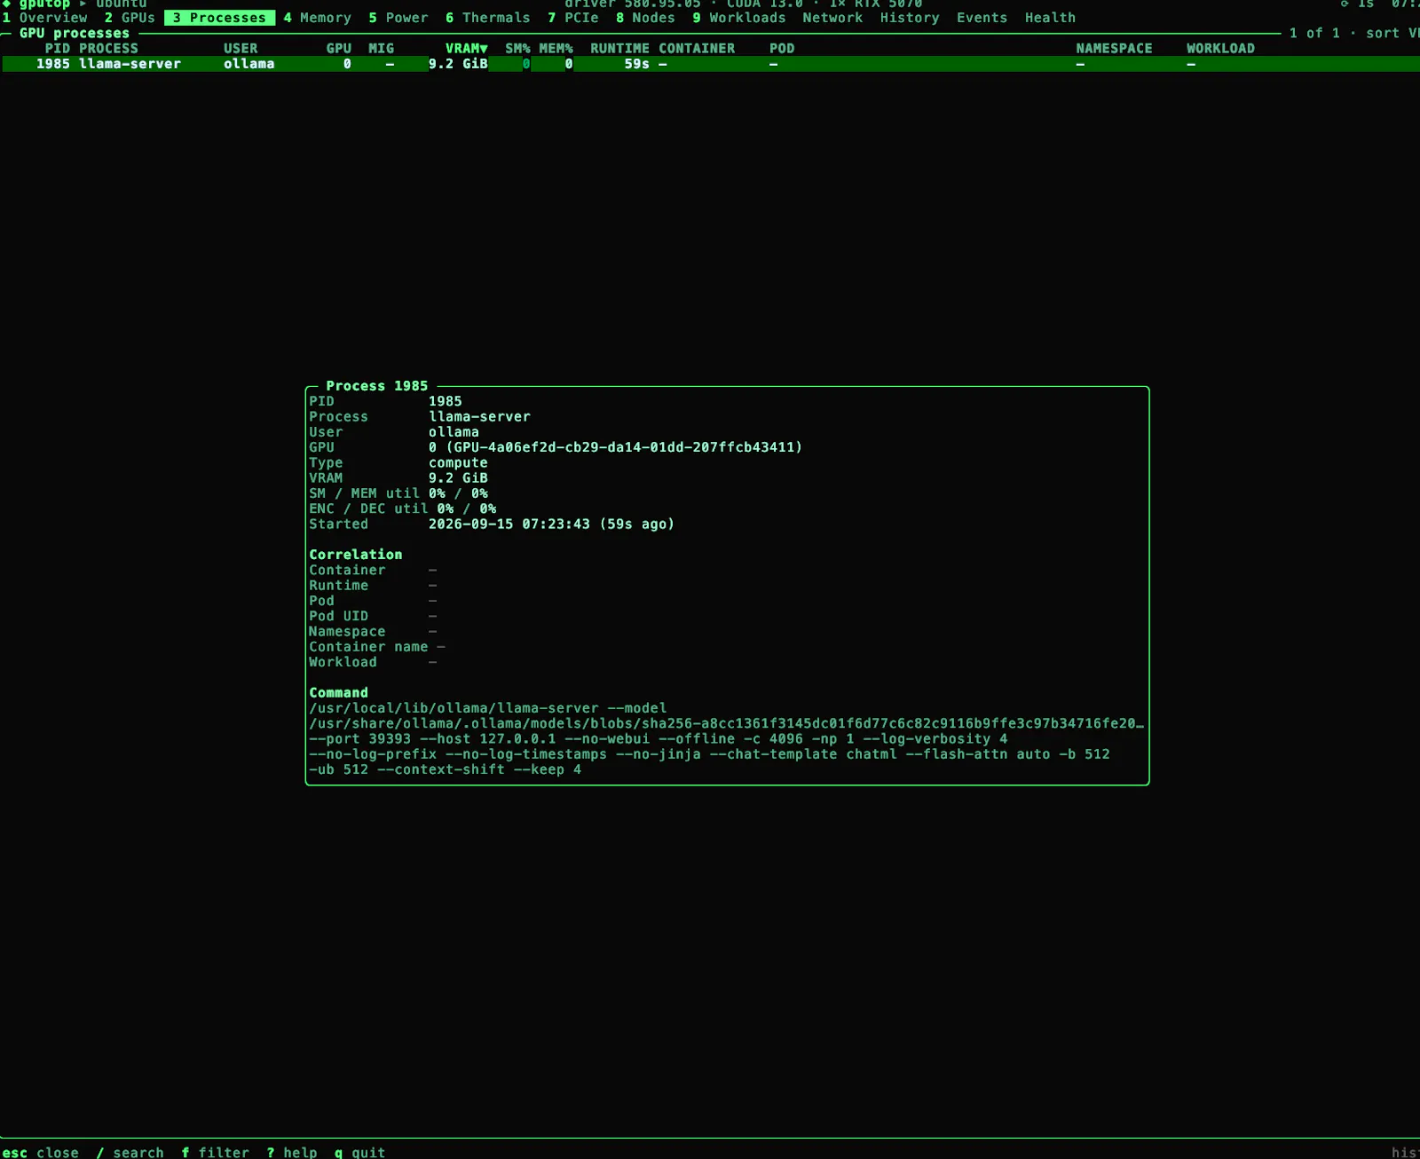Open the GPUs tab
Image resolution: width=1420 pixels, height=1159 pixels.
[x=130, y=18]
